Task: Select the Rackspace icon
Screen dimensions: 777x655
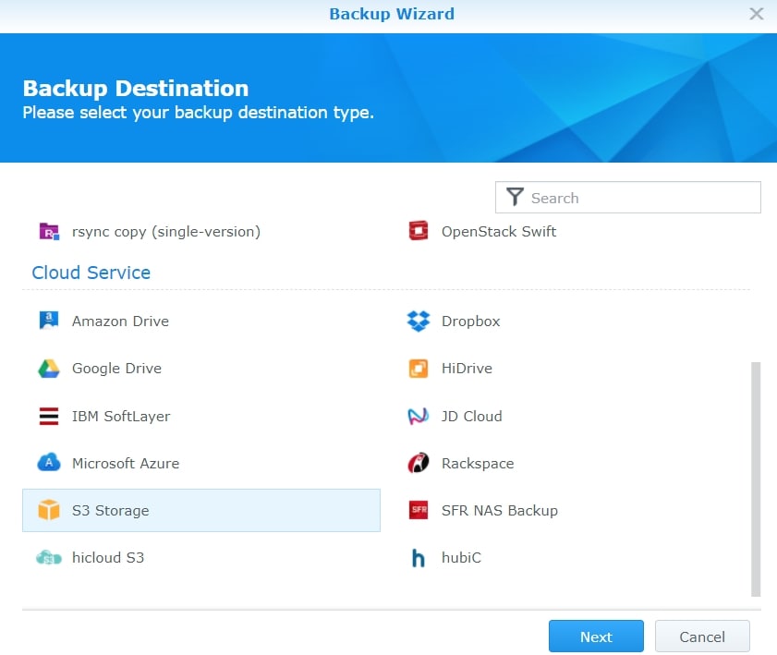Action: [x=419, y=464]
